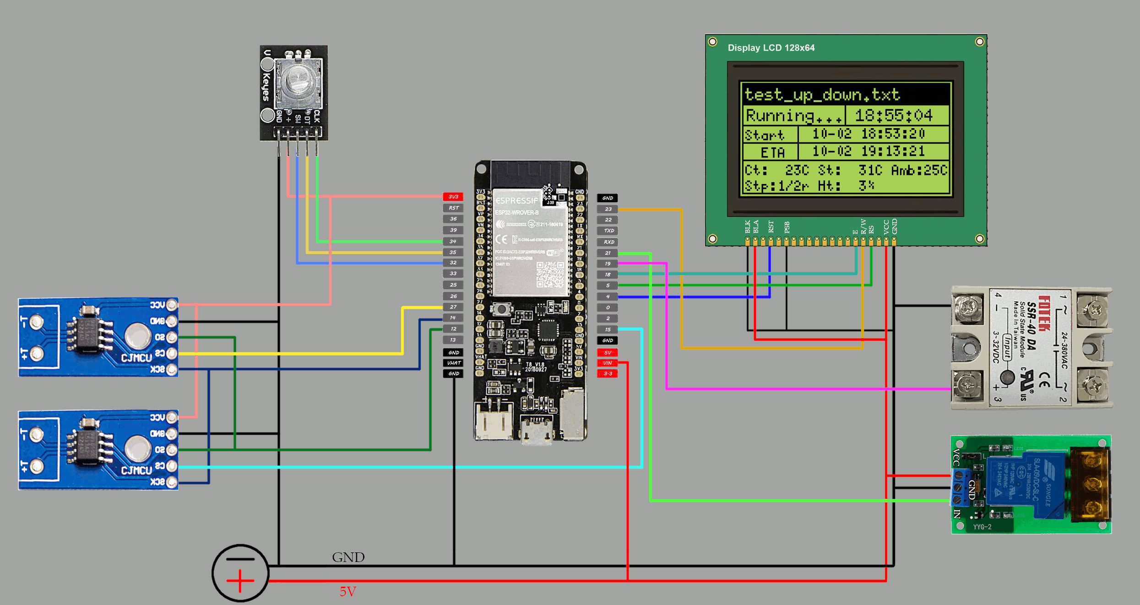The image size is (1140, 605).
Task: Click the pin '36' label
Action: coord(453,219)
